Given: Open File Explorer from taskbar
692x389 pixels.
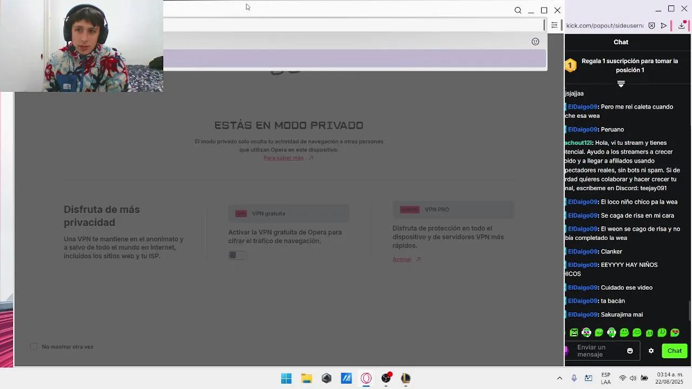Looking at the screenshot, I should coord(307,378).
